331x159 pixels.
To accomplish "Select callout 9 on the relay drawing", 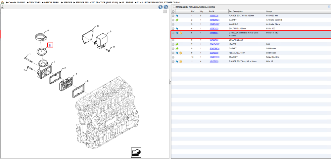I will [x=111, y=31].
